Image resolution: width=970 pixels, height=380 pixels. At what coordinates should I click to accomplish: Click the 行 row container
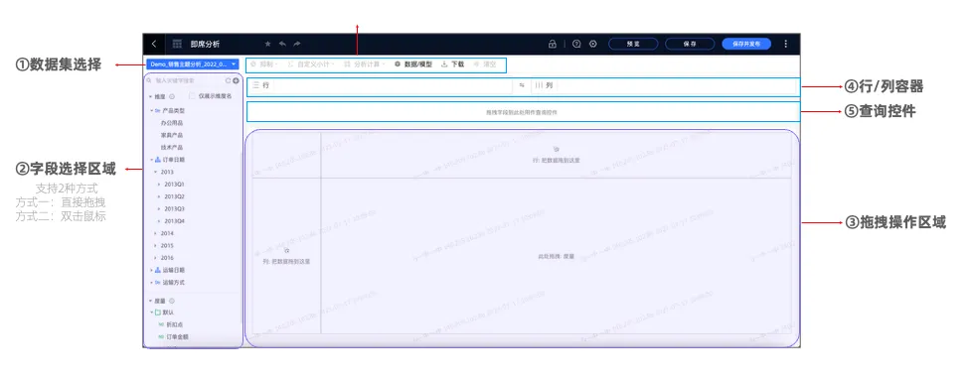[380, 86]
